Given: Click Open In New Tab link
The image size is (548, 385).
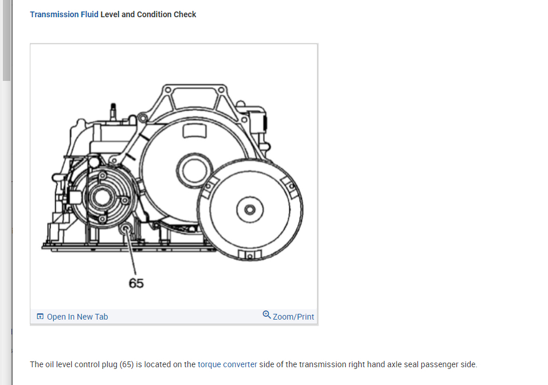Looking at the screenshot, I should (77, 317).
